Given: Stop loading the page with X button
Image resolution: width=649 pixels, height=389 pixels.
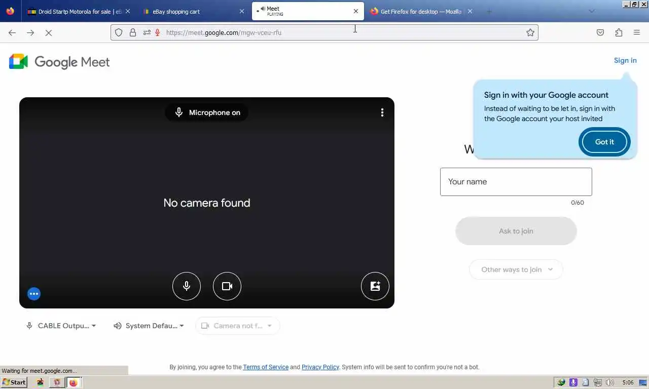Looking at the screenshot, I should point(49,32).
